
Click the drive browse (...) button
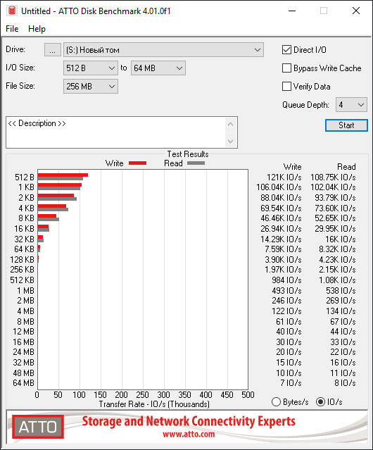[x=53, y=50]
